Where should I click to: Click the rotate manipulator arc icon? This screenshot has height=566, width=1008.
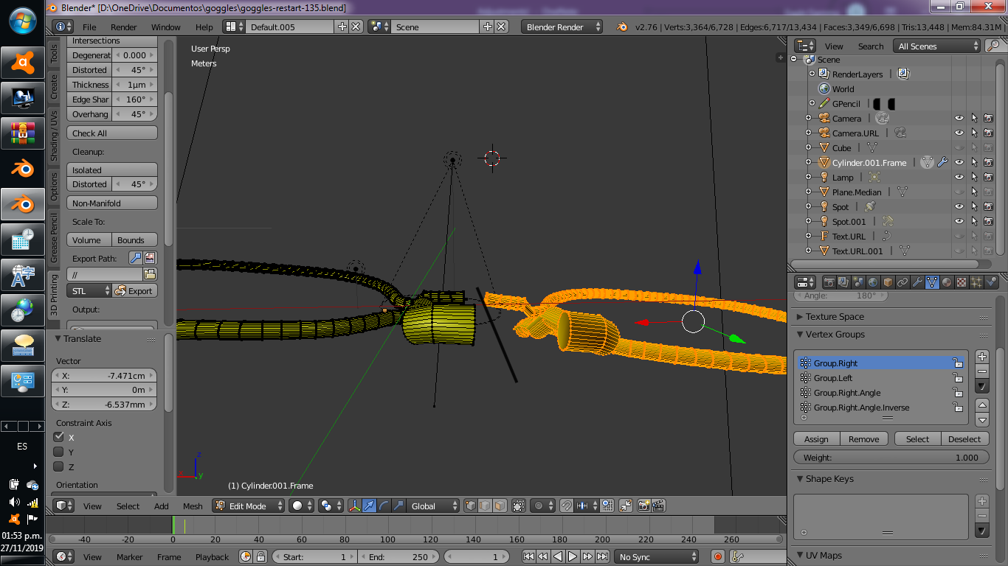click(384, 506)
